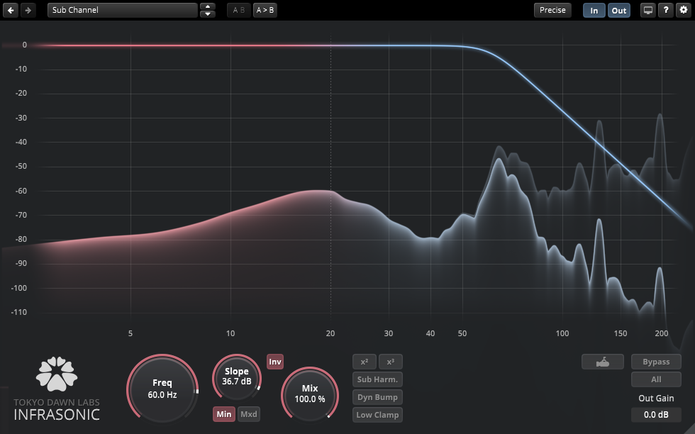The image size is (695, 434).
Task: Click the 200 Hz frequency axis label
Action: 661,333
